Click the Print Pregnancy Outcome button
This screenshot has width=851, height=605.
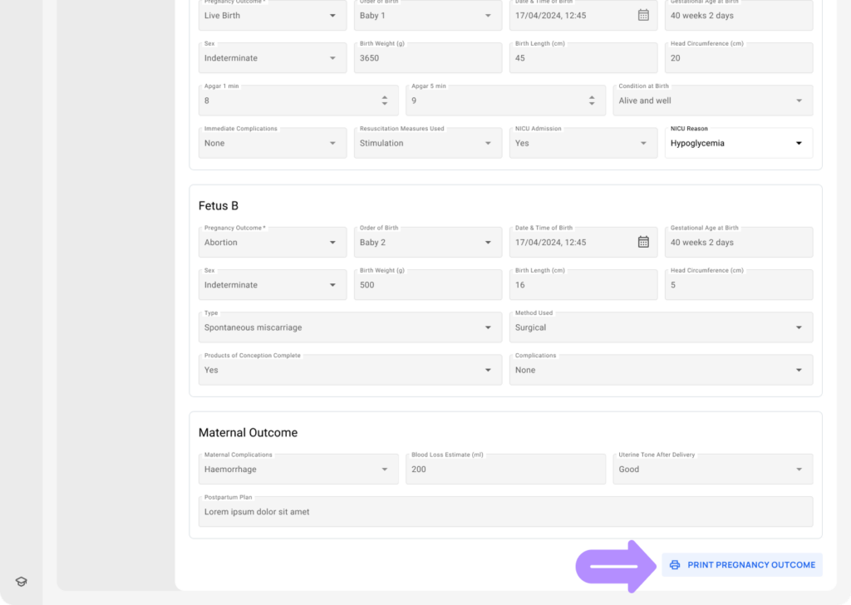coord(742,565)
